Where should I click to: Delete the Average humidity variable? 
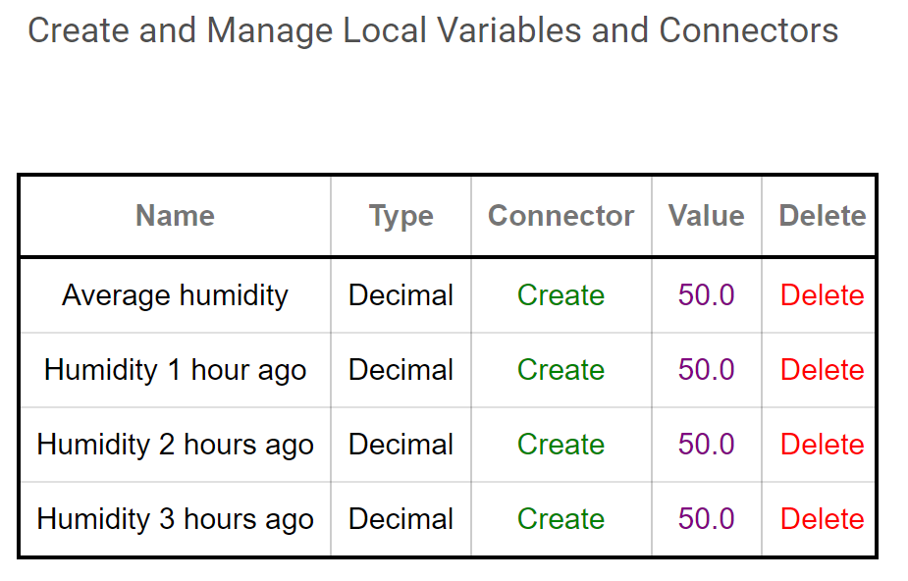(822, 295)
